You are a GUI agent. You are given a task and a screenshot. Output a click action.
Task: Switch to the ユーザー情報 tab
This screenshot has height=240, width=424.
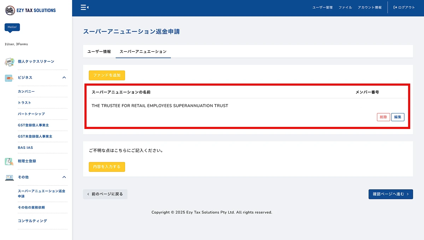[x=99, y=51]
